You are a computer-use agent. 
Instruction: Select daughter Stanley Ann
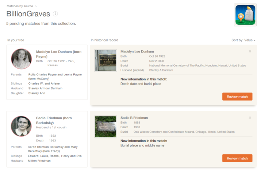coord(37,93)
